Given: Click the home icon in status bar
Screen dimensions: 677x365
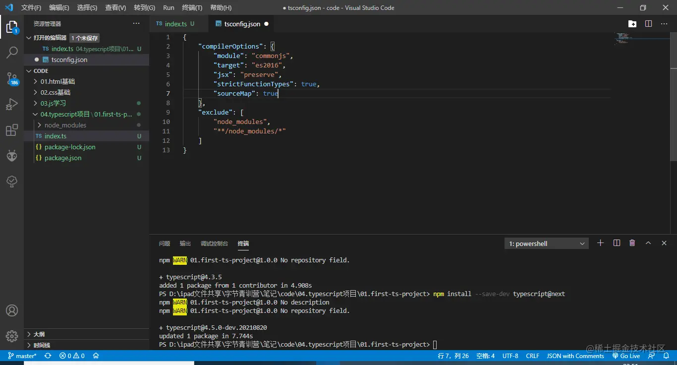Looking at the screenshot, I should click(96, 356).
